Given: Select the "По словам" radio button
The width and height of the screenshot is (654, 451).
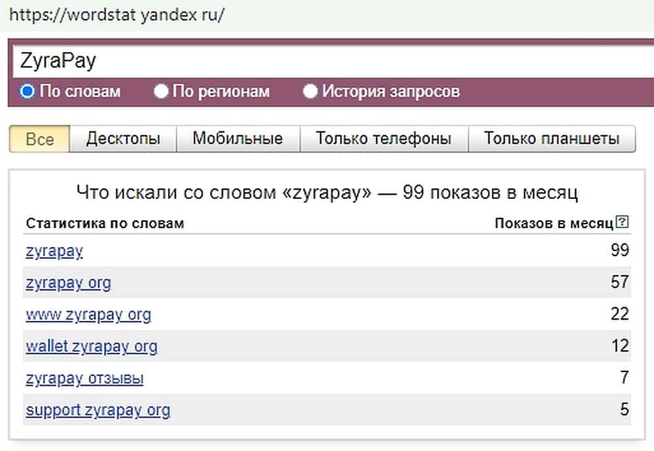Looking at the screenshot, I should (x=27, y=92).
